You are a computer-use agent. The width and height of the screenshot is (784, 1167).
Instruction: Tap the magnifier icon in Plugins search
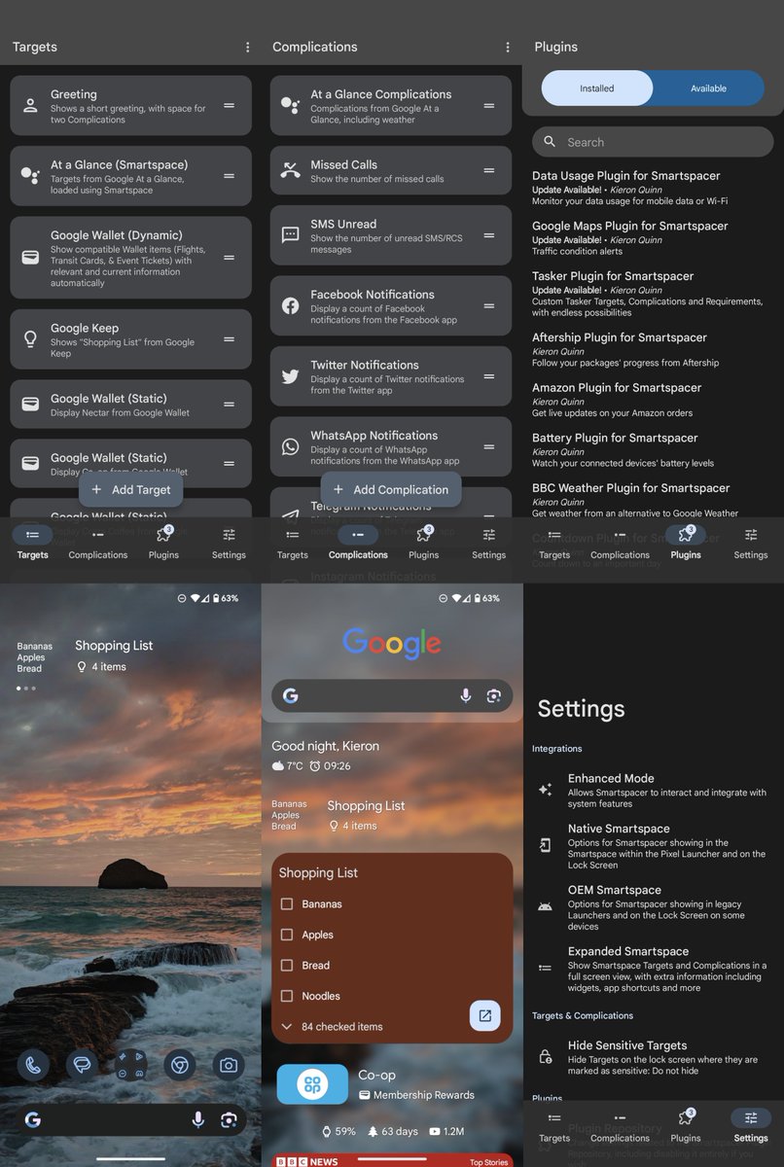click(x=550, y=142)
